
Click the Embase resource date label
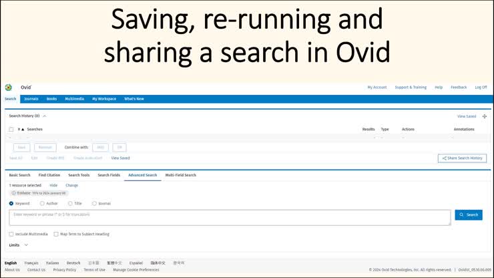tap(41, 193)
